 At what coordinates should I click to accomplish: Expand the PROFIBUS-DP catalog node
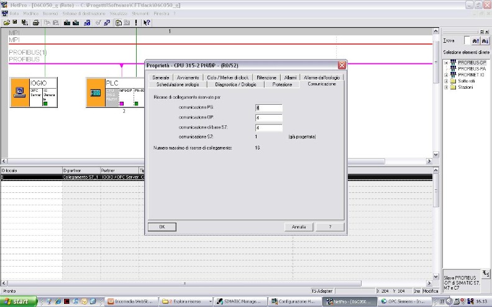pyautogui.click(x=446, y=63)
